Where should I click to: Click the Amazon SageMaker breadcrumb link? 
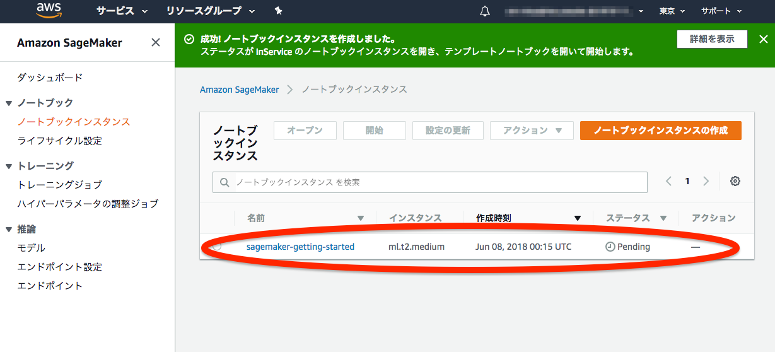[x=240, y=90]
